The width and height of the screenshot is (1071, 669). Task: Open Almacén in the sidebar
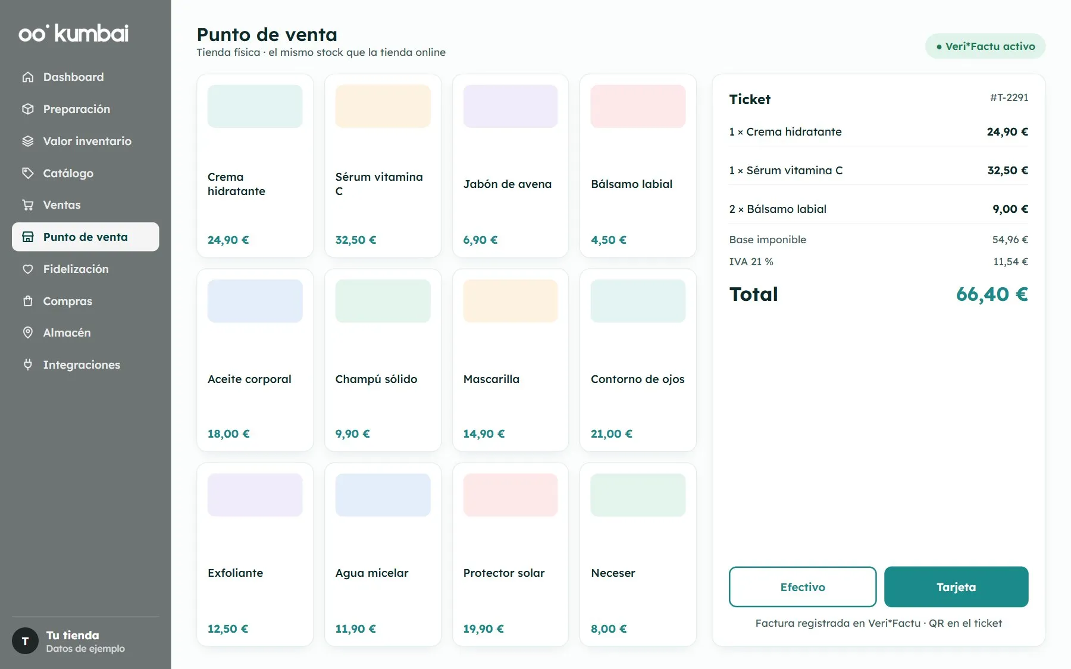coord(86,333)
